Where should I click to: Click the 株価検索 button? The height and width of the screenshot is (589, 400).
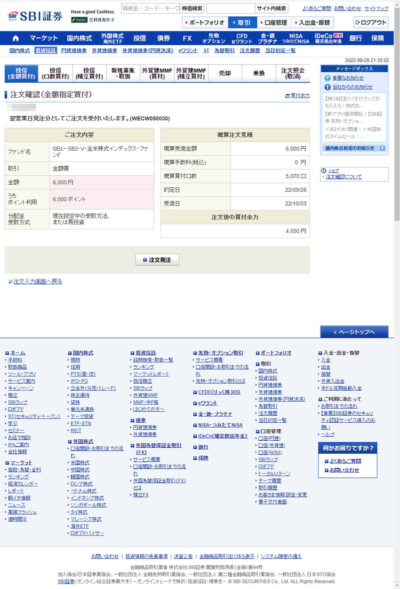click(x=192, y=9)
